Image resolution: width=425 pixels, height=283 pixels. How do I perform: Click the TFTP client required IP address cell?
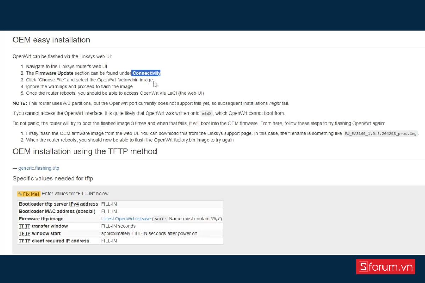(x=59, y=241)
